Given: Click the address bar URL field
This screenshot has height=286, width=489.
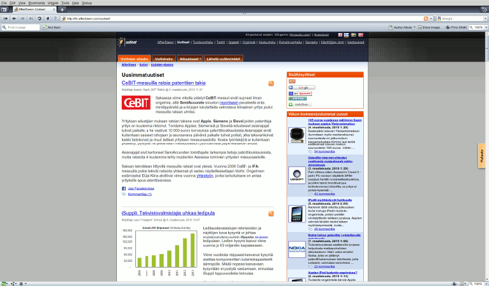Looking at the screenshot, I should pos(243,18).
